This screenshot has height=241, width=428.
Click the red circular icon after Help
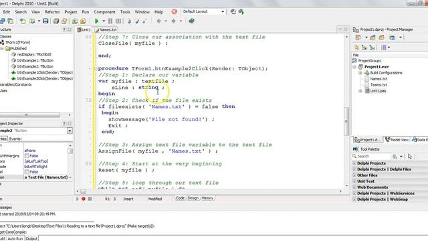pyautogui.click(x=174, y=12)
